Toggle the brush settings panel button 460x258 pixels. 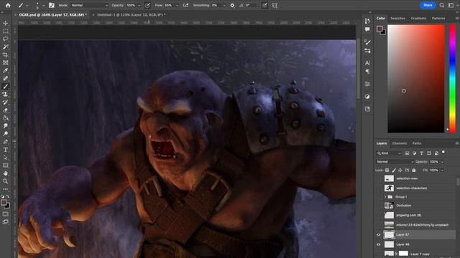(52, 5)
